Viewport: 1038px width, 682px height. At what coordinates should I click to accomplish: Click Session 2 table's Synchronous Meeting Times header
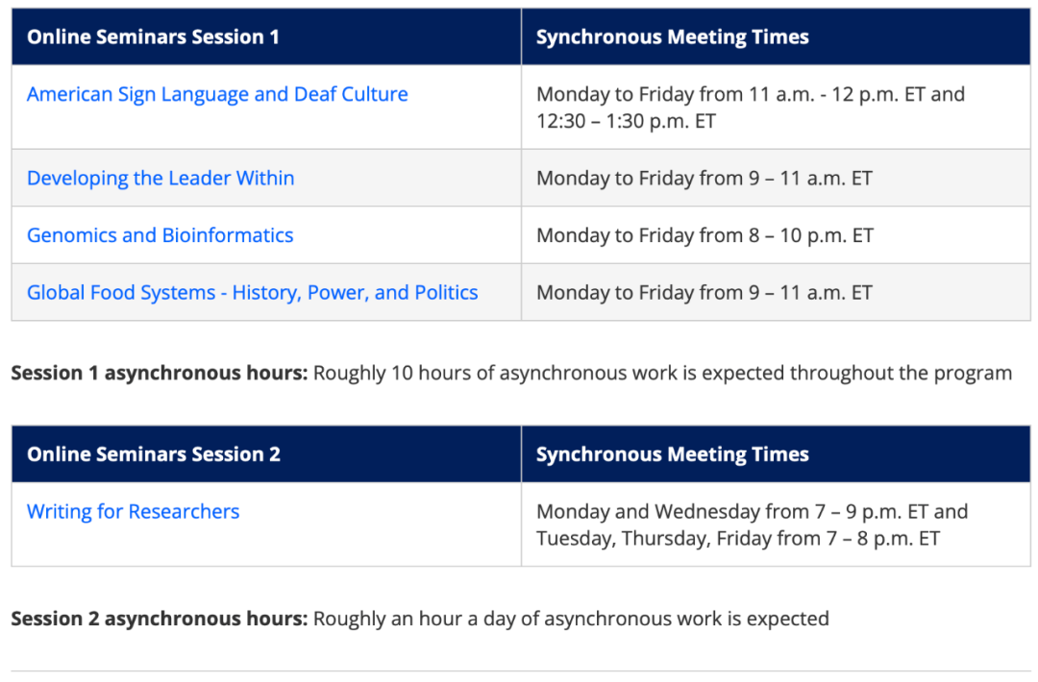(x=673, y=454)
